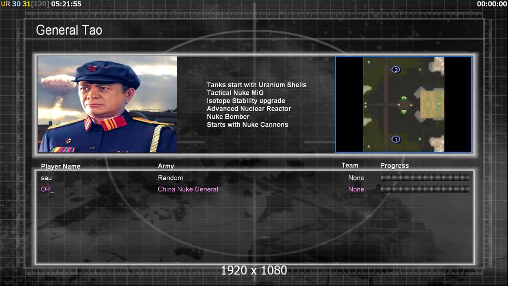The height and width of the screenshot is (286, 508).
Task: Click the team 'None' value for OP_
Action: [356, 189]
